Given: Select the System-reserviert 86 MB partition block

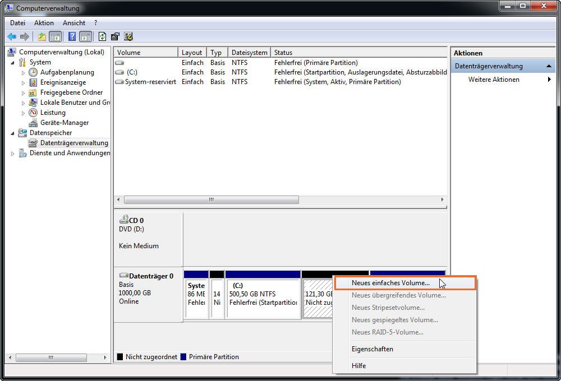Looking at the screenshot, I should pyautogui.click(x=196, y=295).
